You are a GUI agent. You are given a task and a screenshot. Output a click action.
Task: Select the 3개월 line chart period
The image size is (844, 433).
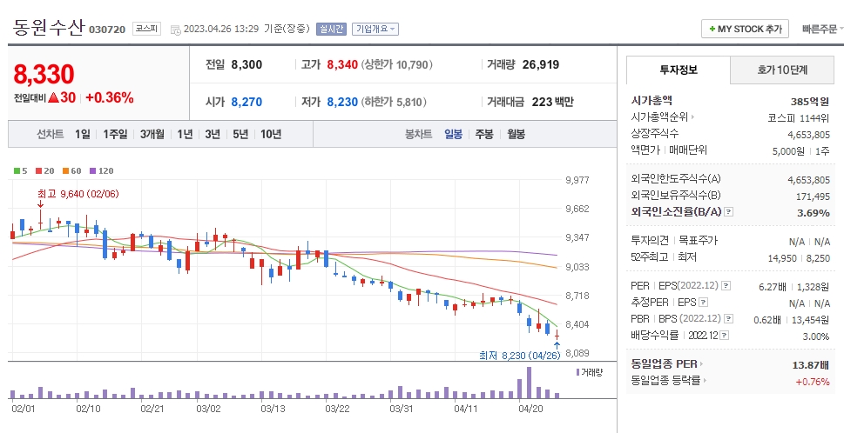point(152,134)
